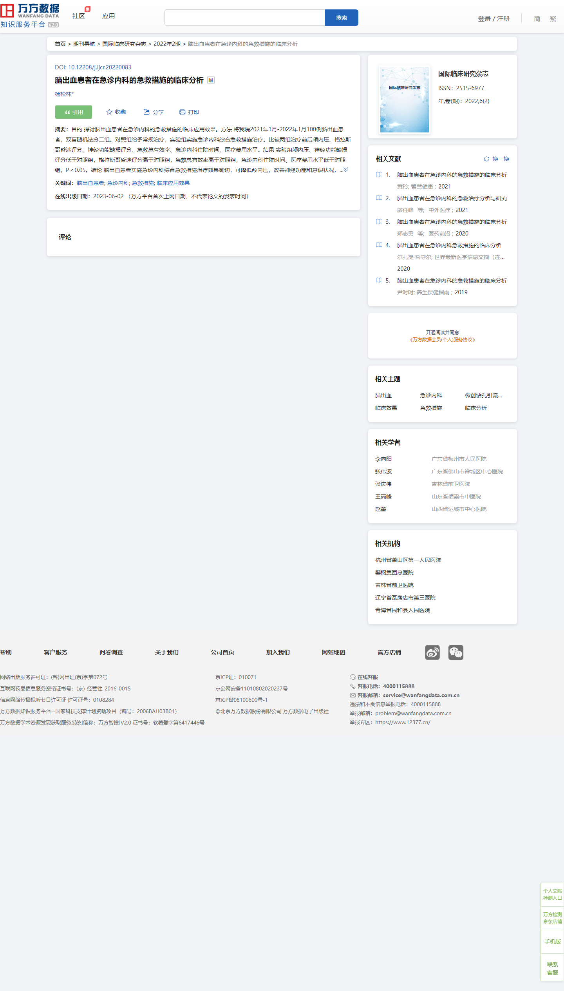Open scholar 张伟波

pyautogui.click(x=383, y=471)
